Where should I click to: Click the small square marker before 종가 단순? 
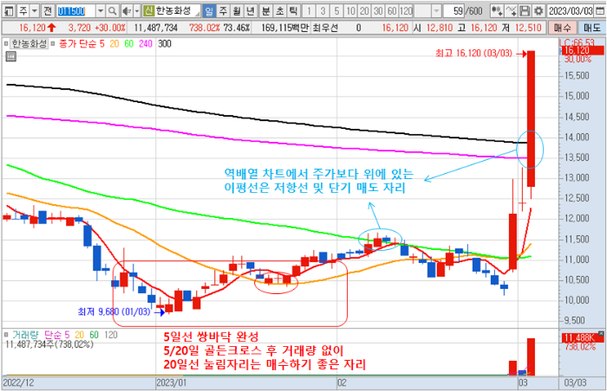pyautogui.click(x=53, y=43)
